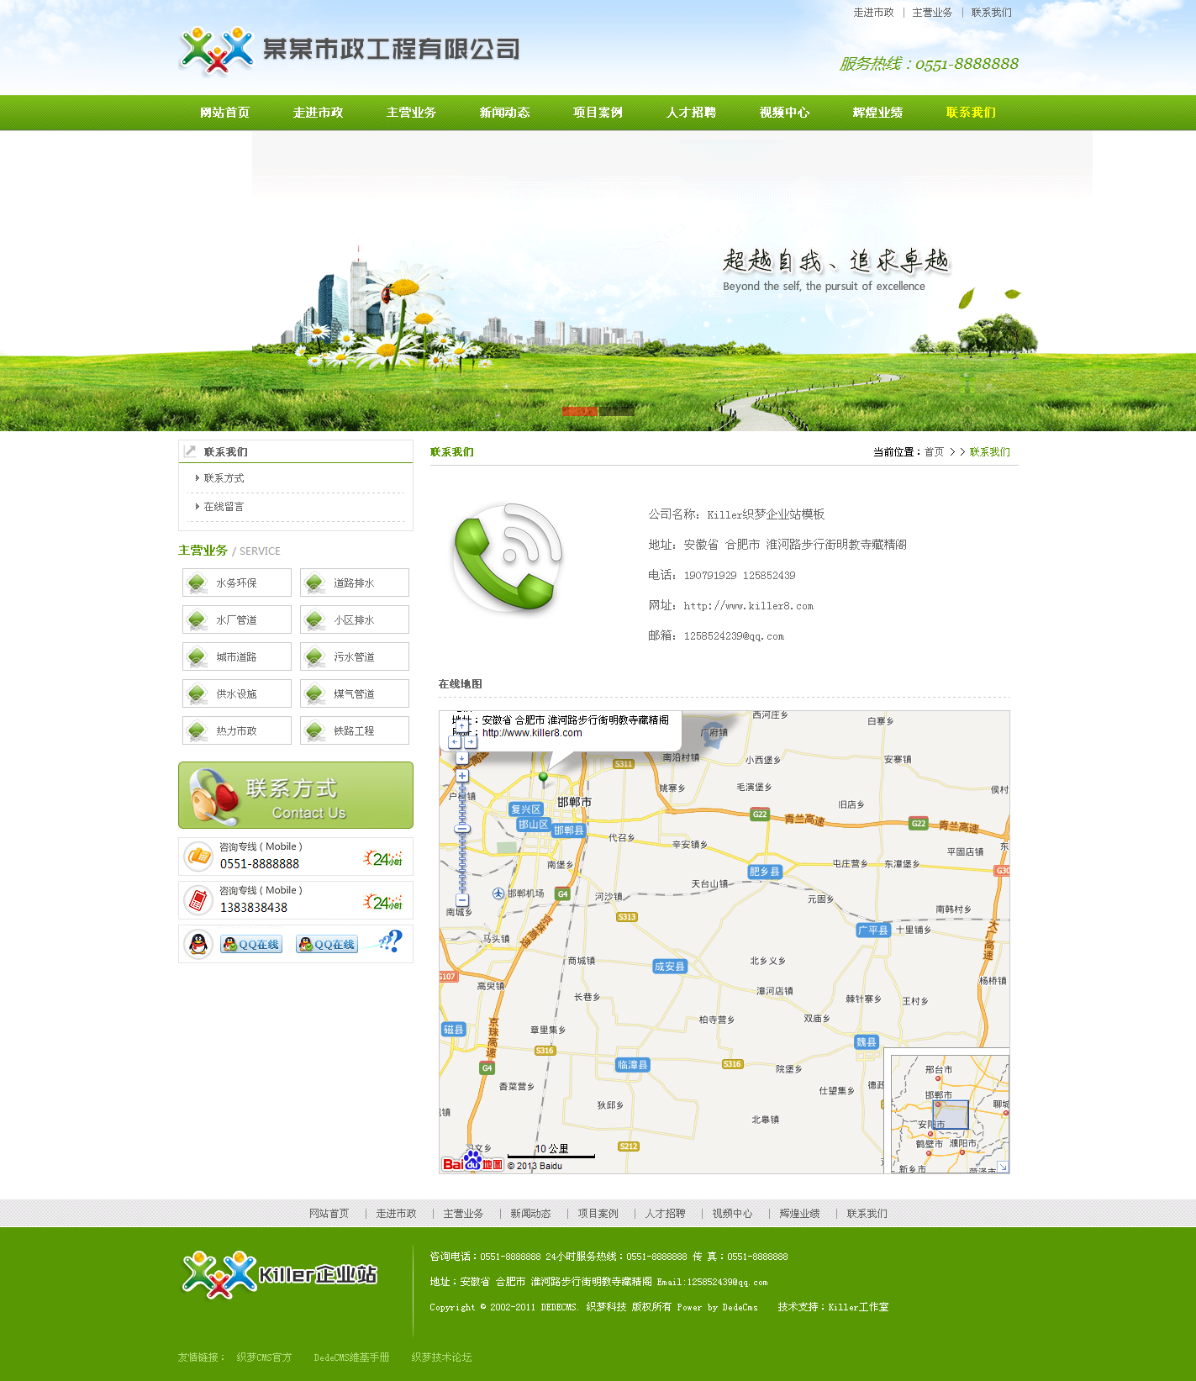Collapse the overview mini-map with corner arrow
1196x1381 pixels.
pos(1002,1167)
